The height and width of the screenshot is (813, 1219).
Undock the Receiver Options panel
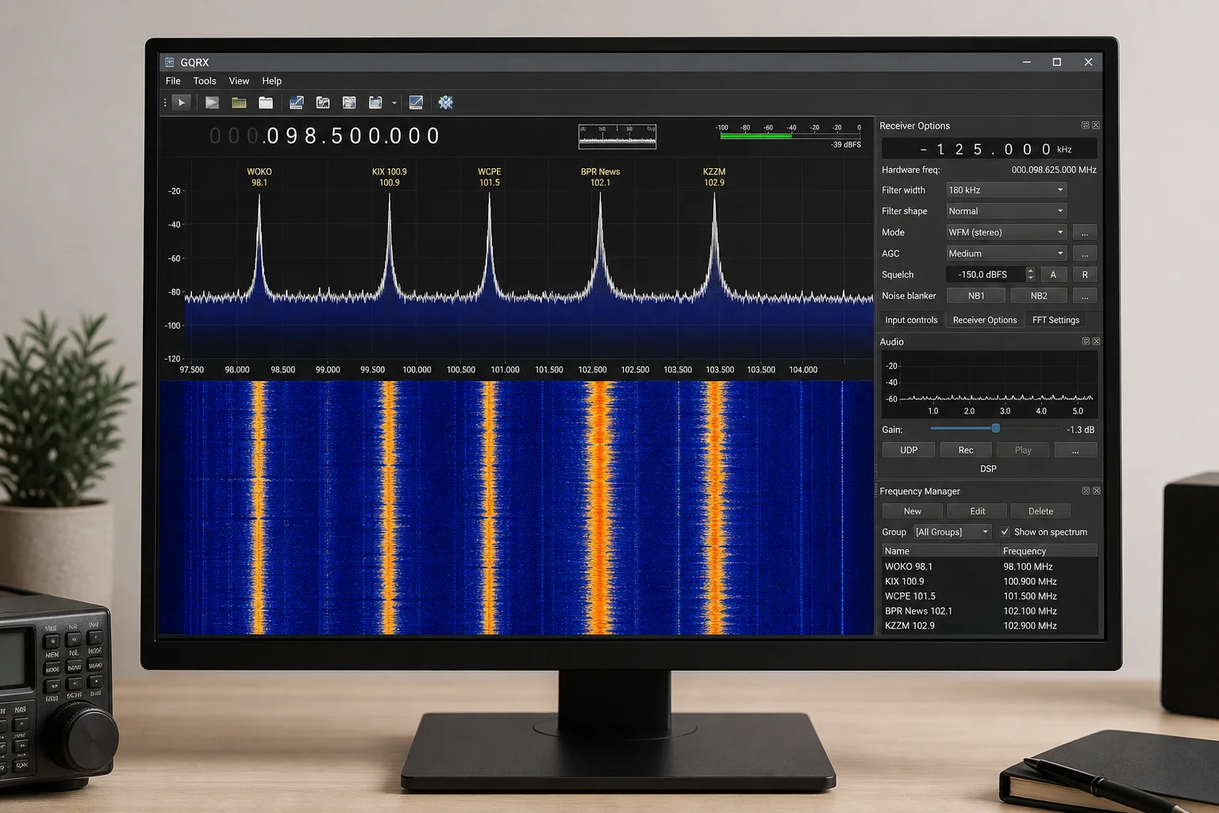click(x=1086, y=125)
